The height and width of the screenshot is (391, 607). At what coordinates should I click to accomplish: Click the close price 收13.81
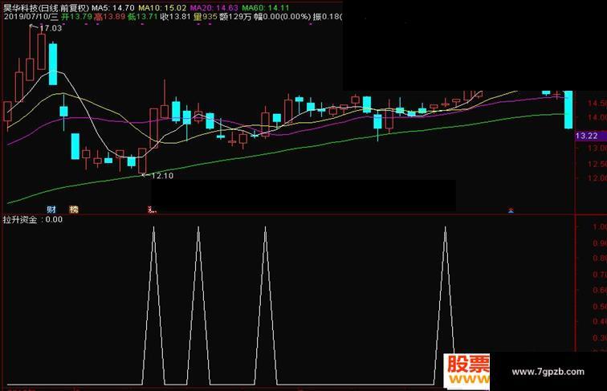[176, 17]
